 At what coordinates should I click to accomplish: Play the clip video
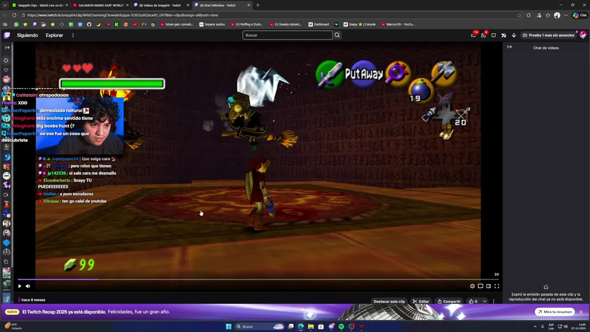coord(19,286)
